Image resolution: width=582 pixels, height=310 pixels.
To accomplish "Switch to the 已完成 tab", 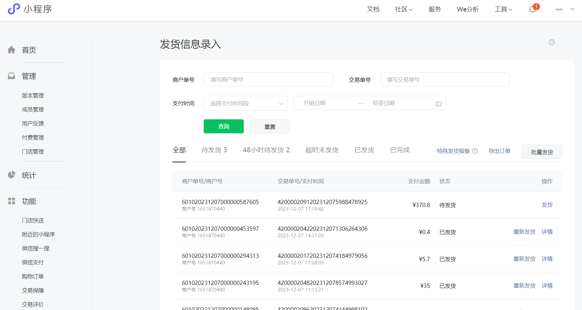I will (x=400, y=150).
